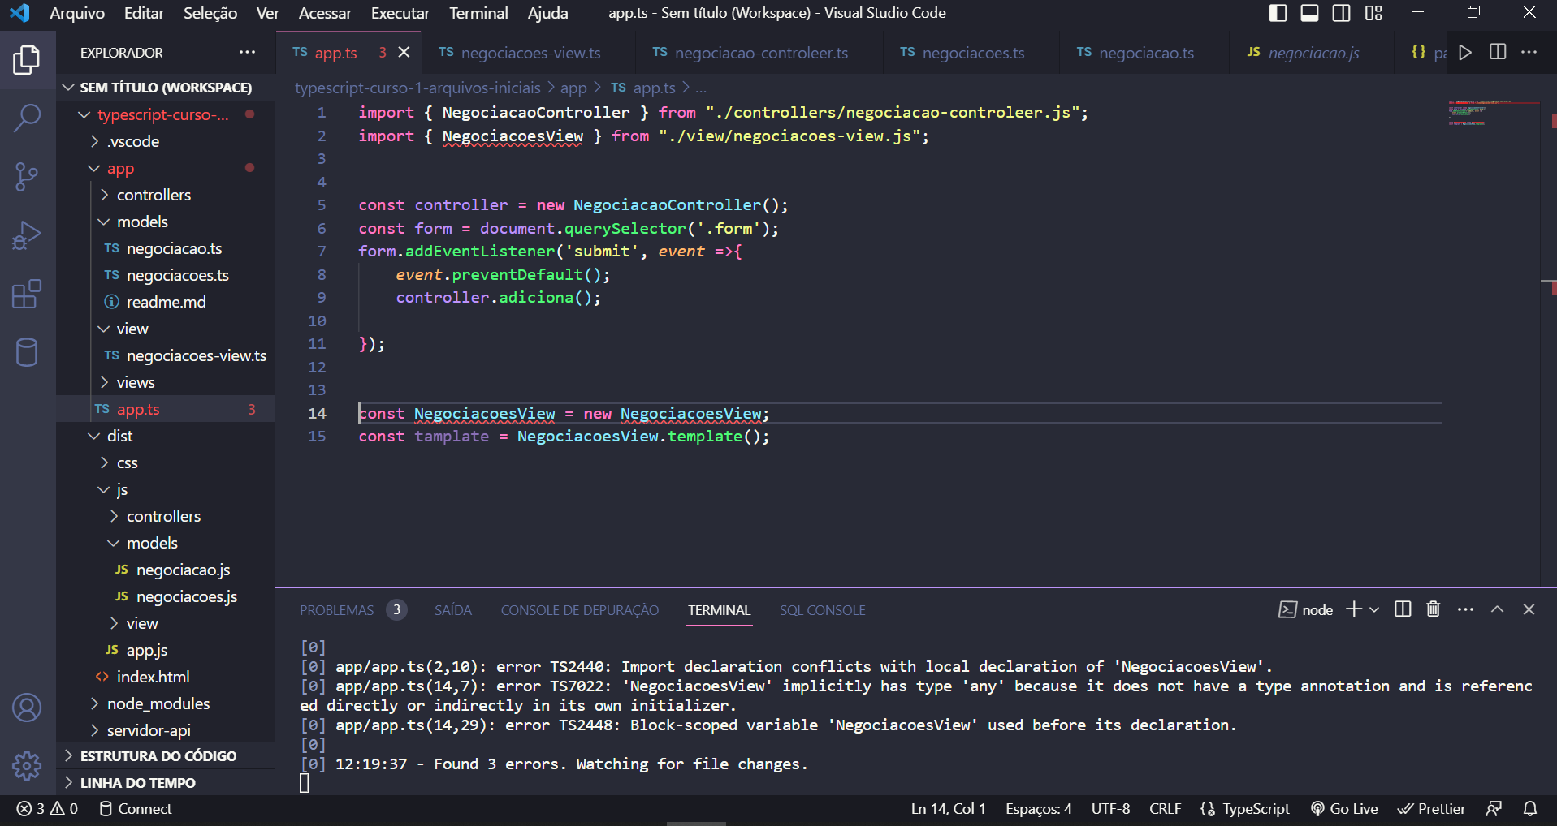Open terminal panel more actions ellipsis
The image size is (1557, 826).
1465,609
